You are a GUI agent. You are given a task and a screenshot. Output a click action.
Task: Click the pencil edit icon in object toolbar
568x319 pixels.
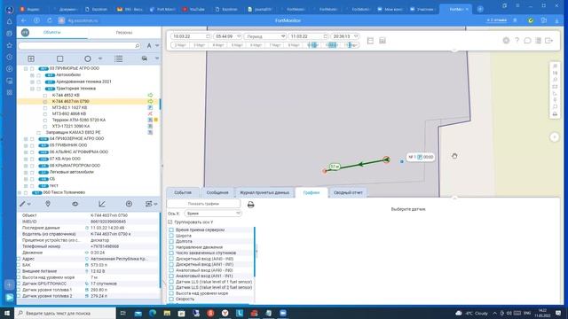pyautogui.click(x=23, y=204)
